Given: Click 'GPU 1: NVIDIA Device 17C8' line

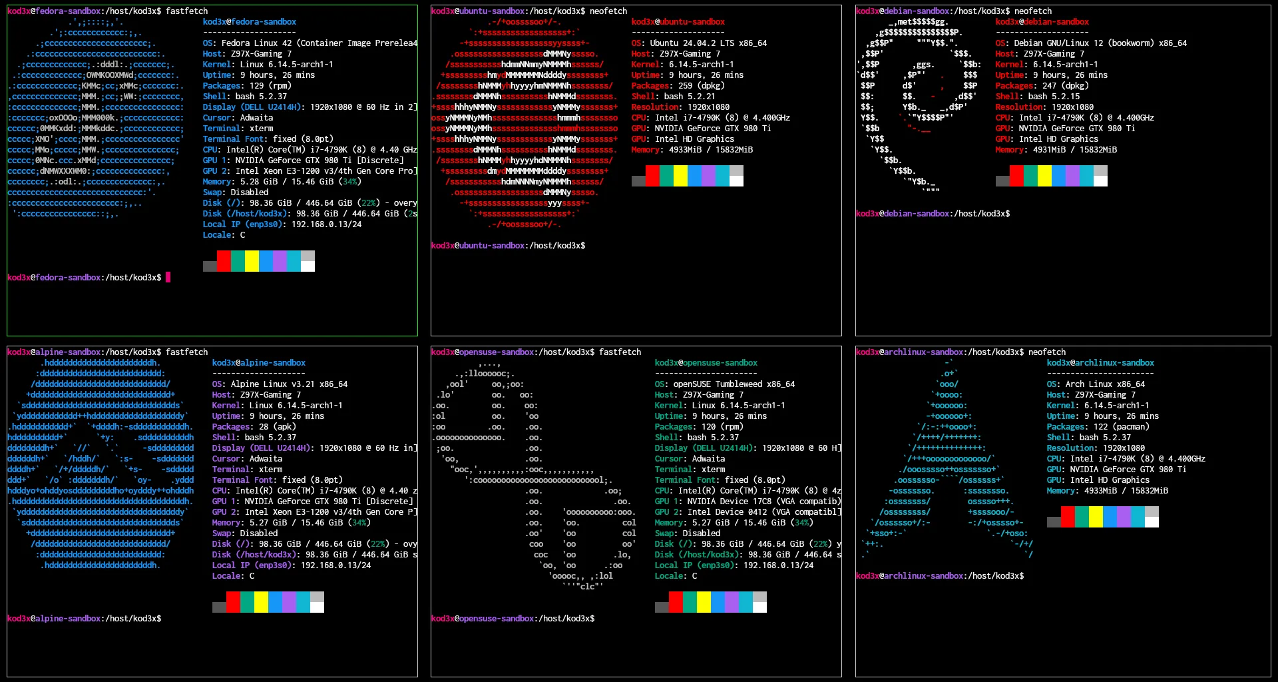Looking at the screenshot, I should (748, 502).
